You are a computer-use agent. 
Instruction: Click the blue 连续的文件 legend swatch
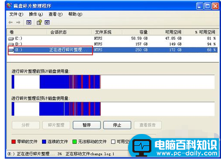44,142
